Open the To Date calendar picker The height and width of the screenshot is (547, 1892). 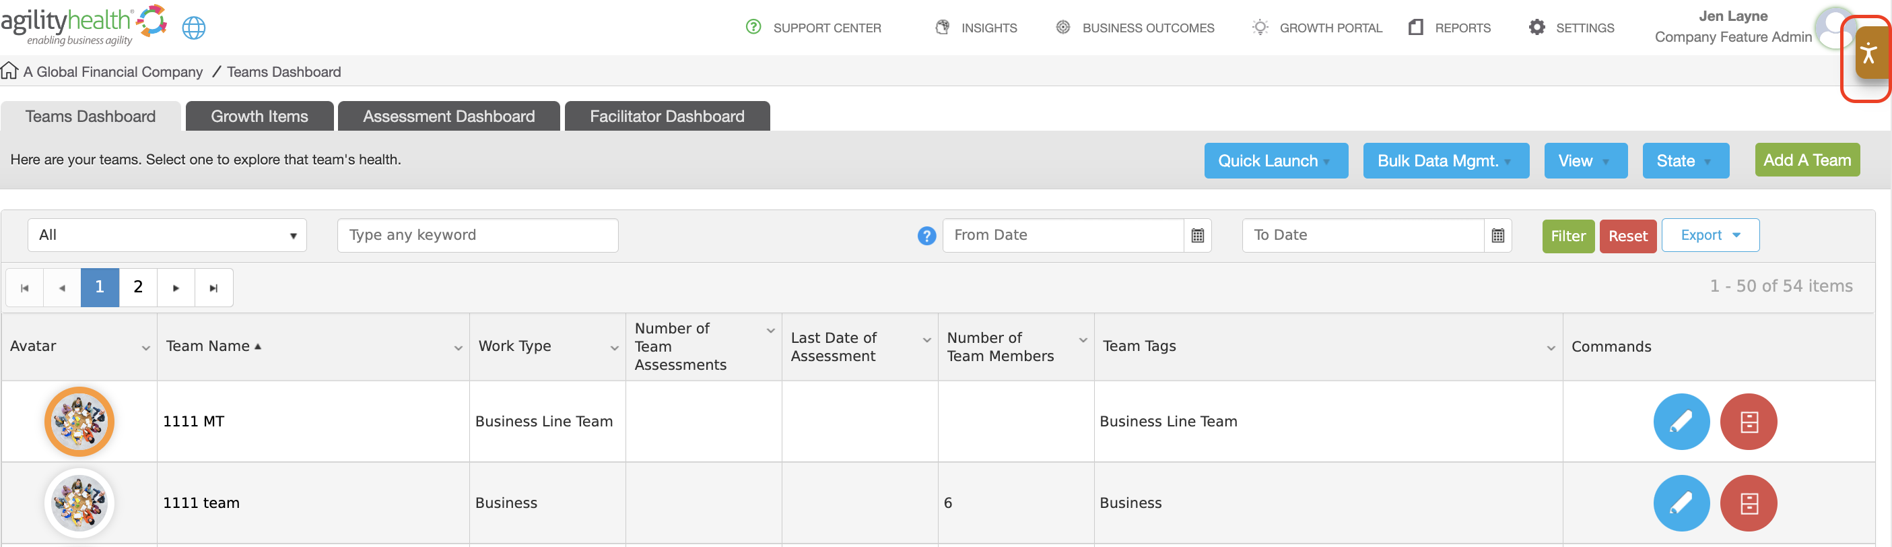pyautogui.click(x=1497, y=235)
